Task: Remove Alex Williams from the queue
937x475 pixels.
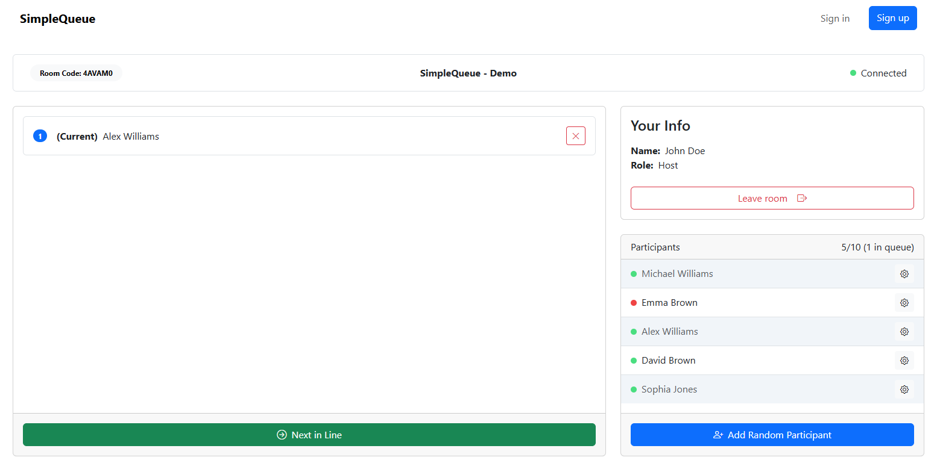Action: (x=575, y=135)
